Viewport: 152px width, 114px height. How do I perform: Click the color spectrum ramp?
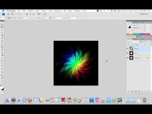(138, 34)
